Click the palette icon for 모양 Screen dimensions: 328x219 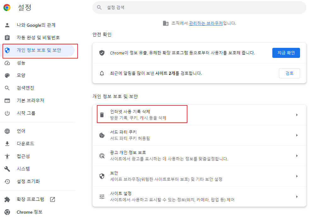click(x=7, y=76)
